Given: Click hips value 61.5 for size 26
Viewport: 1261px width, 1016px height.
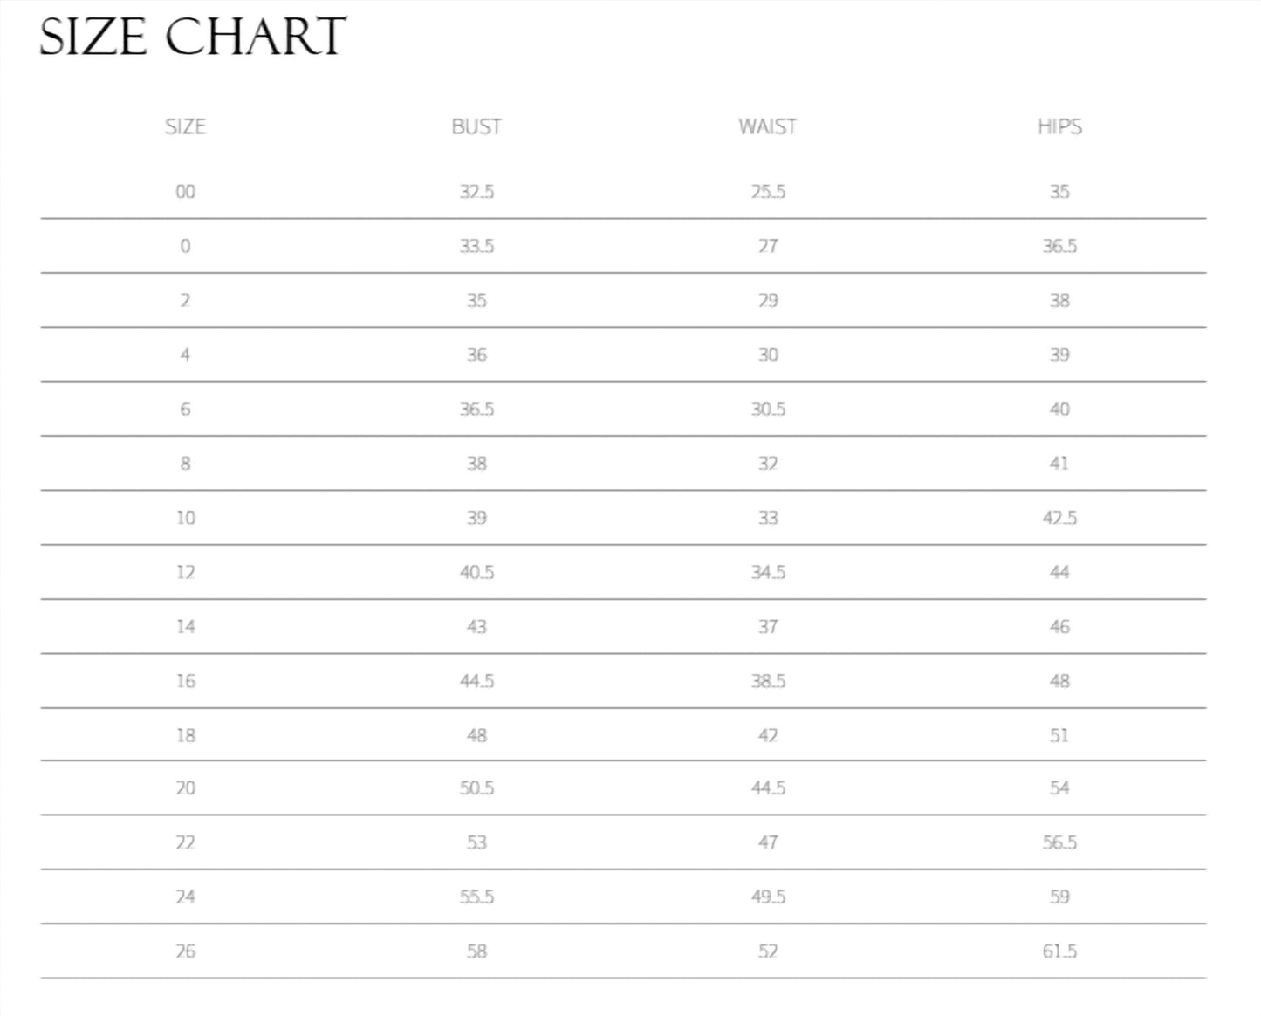Looking at the screenshot, I should coord(1059,951).
